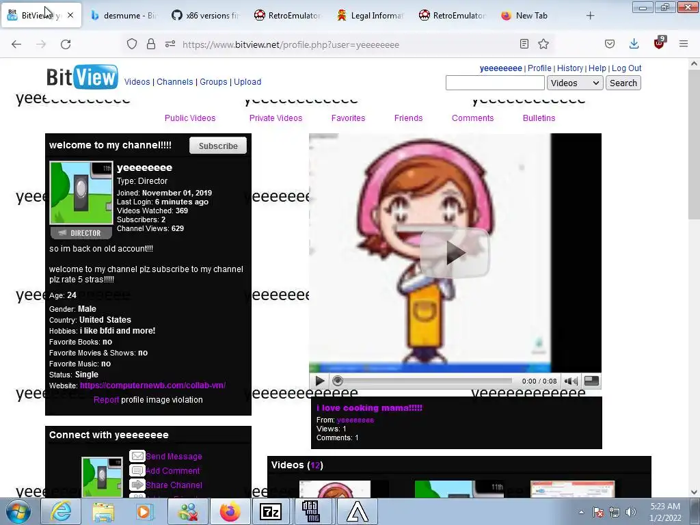This screenshot has height=525, width=700.
Task: Save page to Pocket
Action: tap(610, 44)
